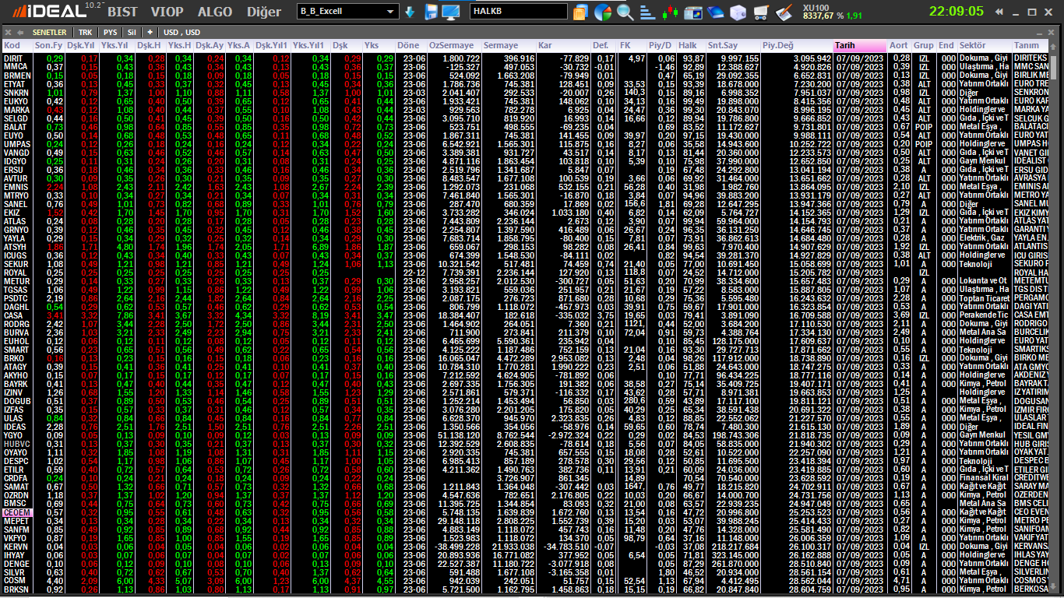Sort by the Son.Fy column header
Image resolution: width=1064 pixels, height=598 pixels.
tap(48, 45)
